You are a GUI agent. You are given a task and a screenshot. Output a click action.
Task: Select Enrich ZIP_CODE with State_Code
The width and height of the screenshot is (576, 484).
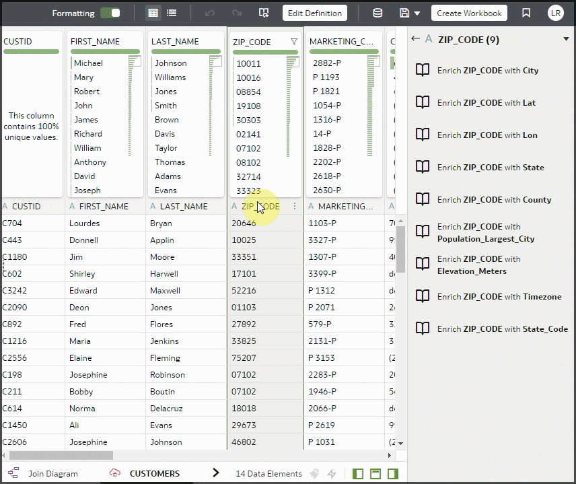click(503, 329)
